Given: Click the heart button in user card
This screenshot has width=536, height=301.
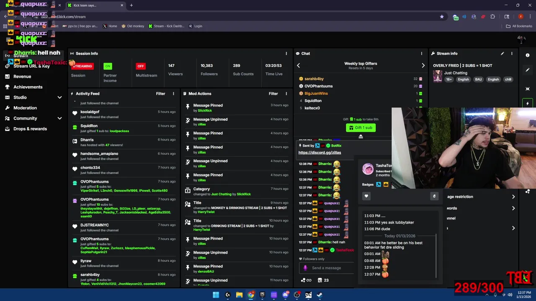Looking at the screenshot, I should 366,196.
